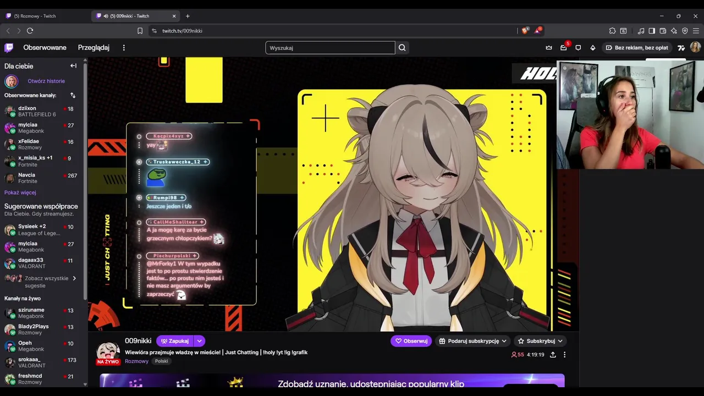Open Blady2Plays channel in sidebar

pos(41,329)
